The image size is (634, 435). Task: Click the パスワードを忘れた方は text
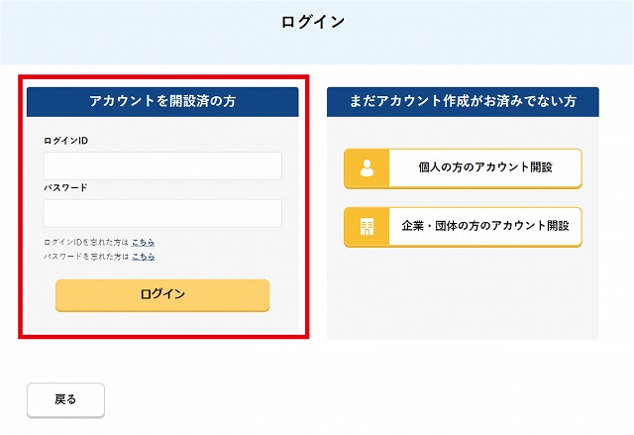point(86,257)
